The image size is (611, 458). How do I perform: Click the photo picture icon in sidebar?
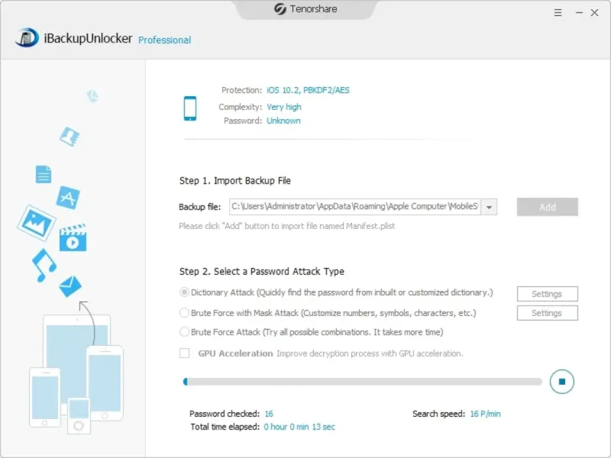[x=36, y=223]
